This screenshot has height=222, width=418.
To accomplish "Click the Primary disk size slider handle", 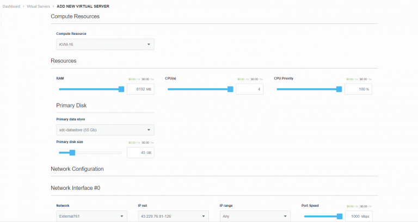I will click(72, 153).
